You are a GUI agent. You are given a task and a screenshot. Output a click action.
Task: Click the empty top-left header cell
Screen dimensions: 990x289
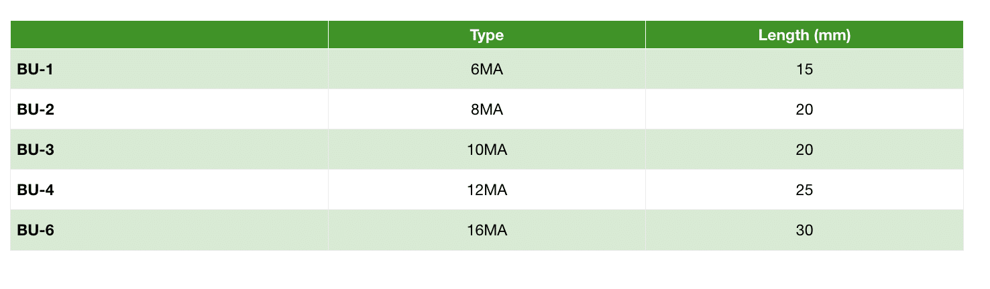point(169,35)
